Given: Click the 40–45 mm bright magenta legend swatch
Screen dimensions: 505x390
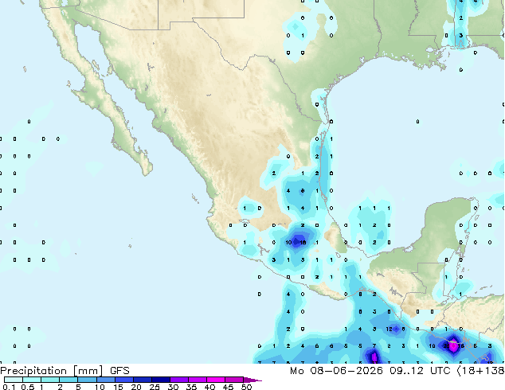Looking at the screenshot, I should click(216, 380).
